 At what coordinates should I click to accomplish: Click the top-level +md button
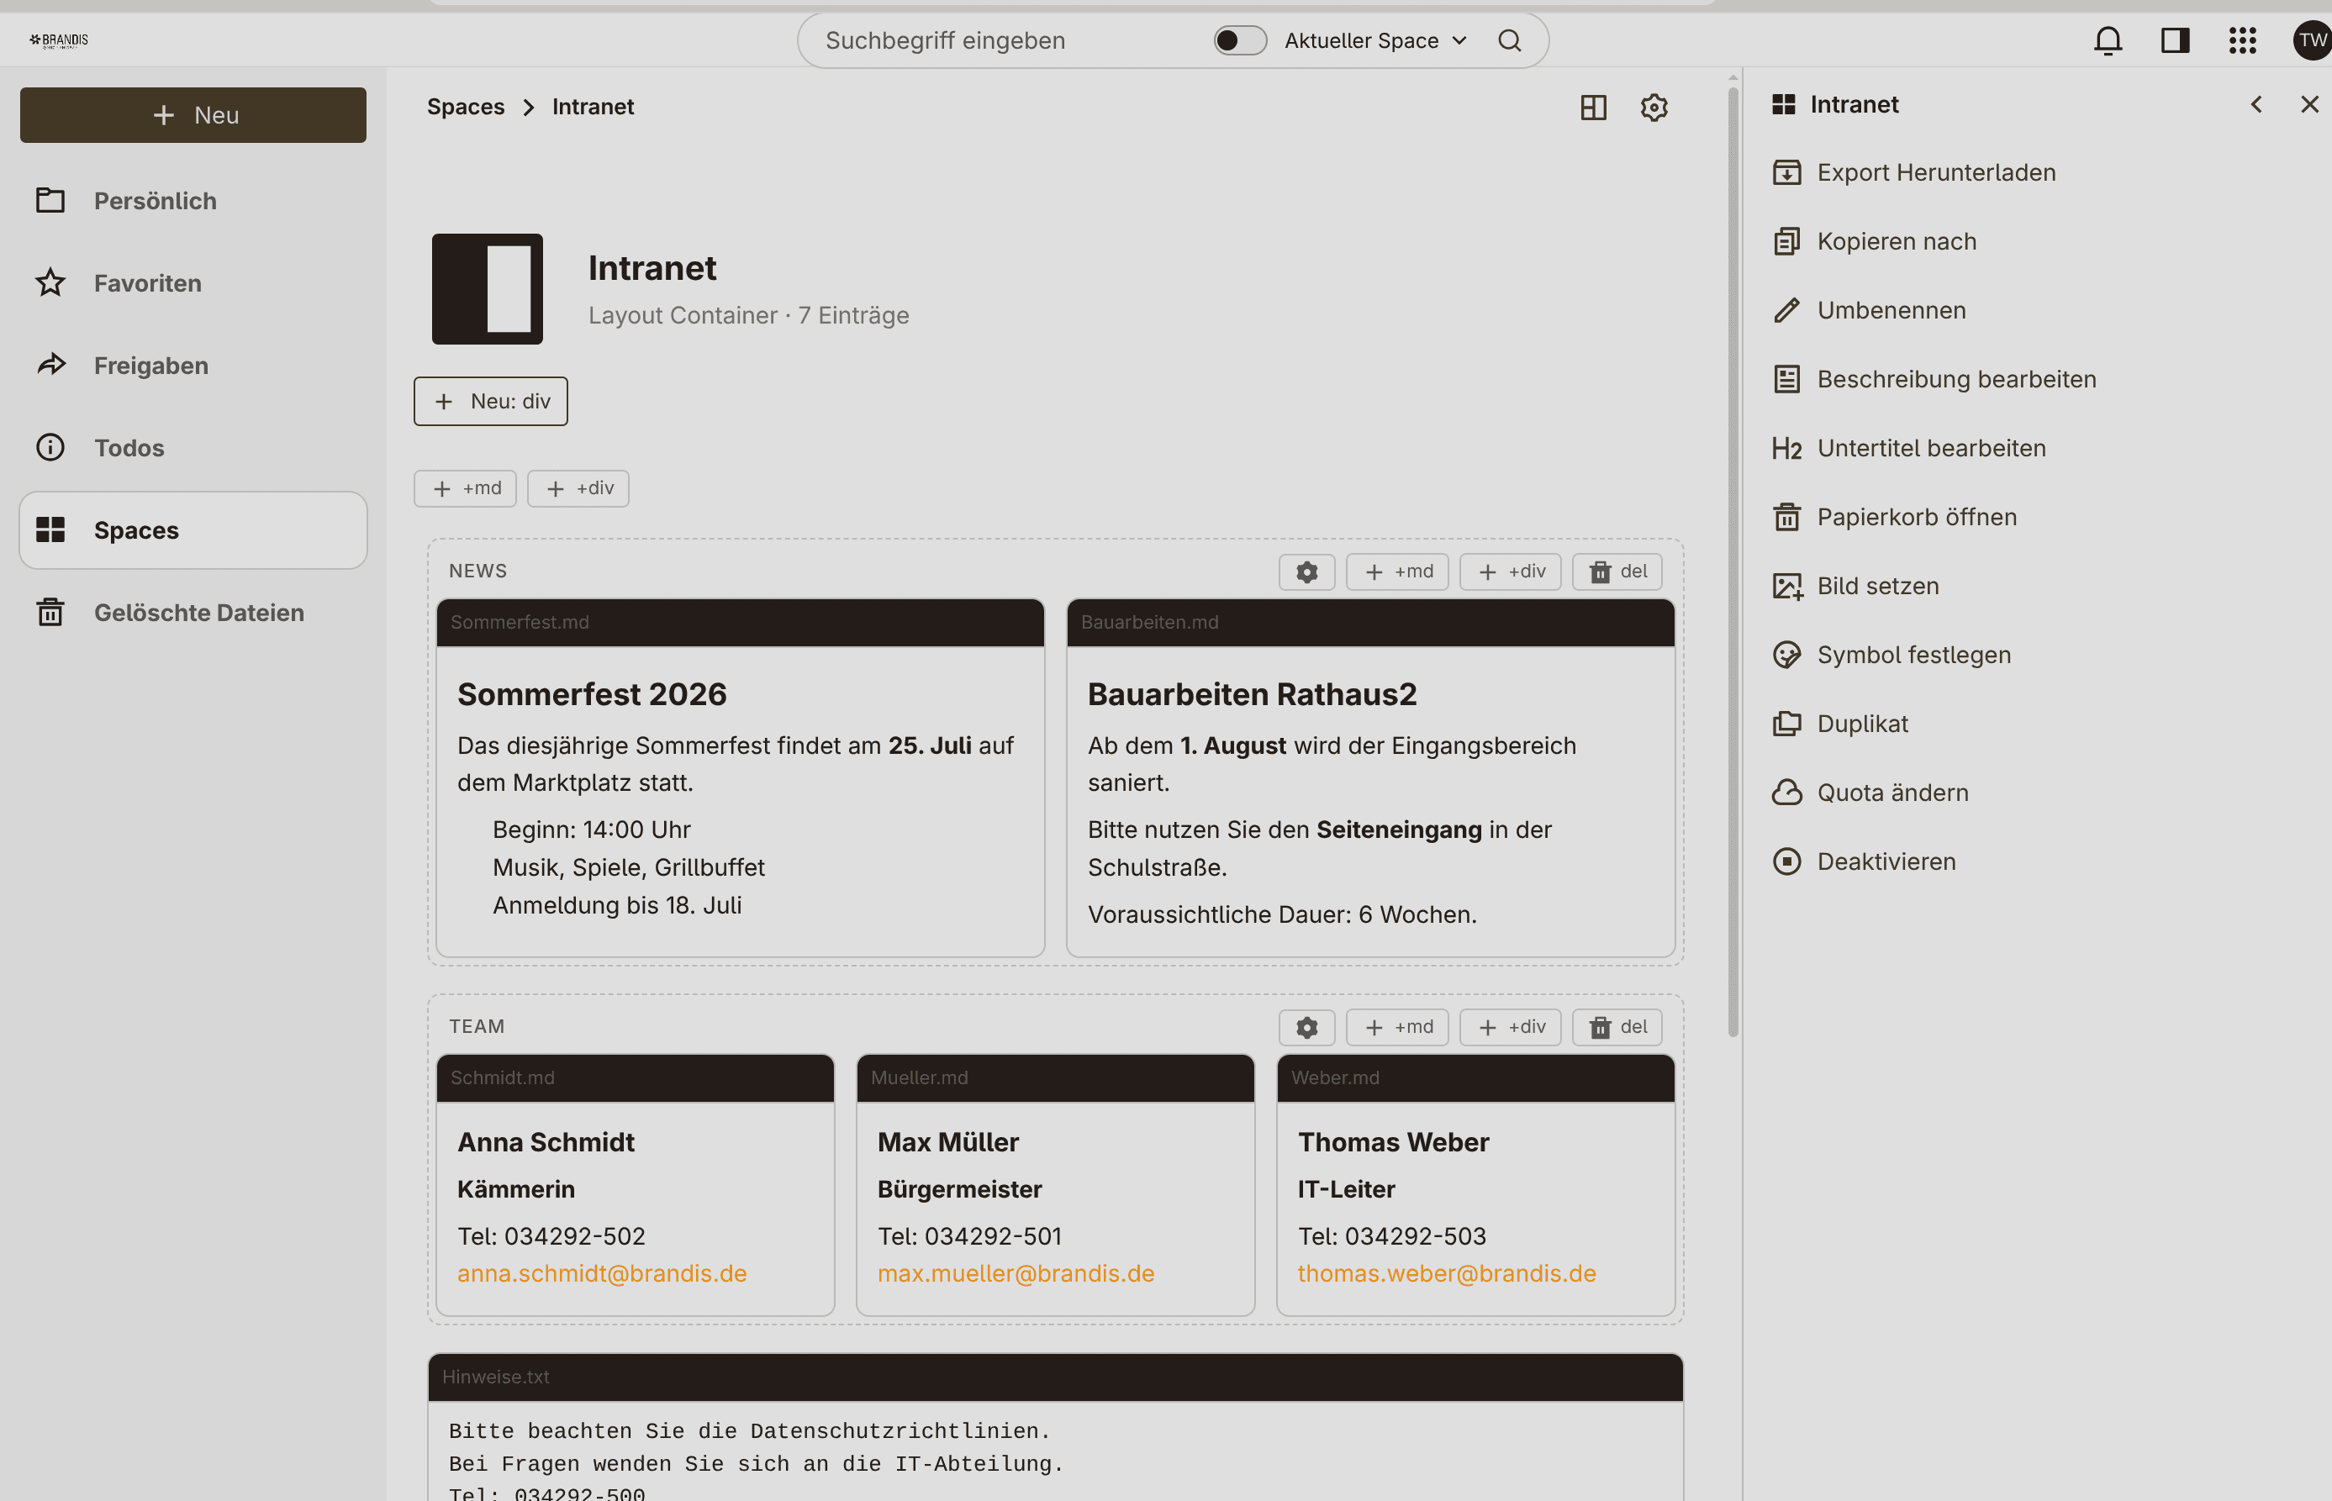(x=465, y=488)
